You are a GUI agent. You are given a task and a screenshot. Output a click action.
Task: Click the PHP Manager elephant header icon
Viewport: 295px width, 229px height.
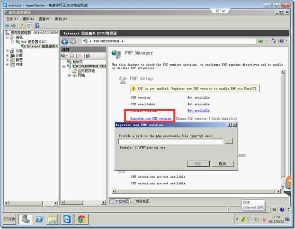pos(116,54)
